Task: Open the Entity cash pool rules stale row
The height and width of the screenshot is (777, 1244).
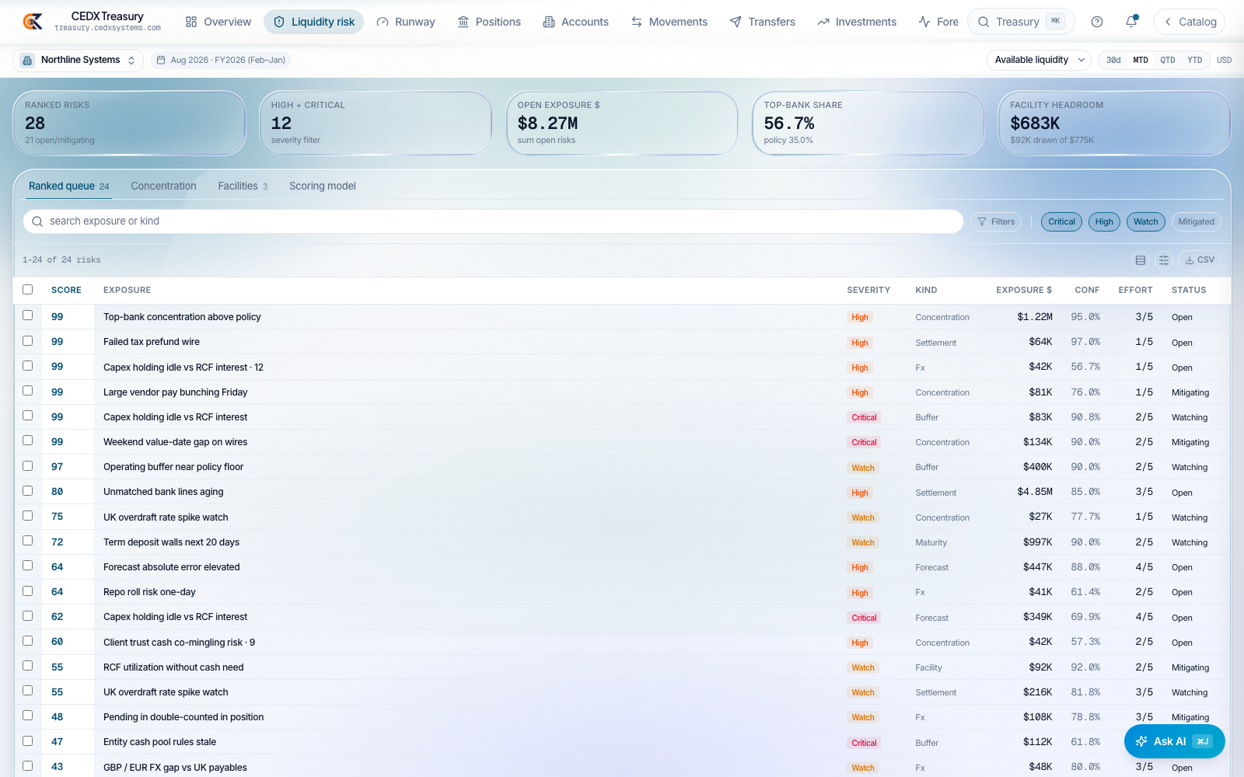Action: tap(622, 742)
